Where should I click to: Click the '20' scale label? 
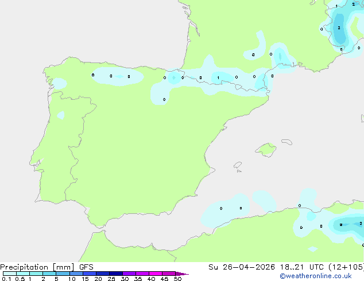(98, 279)
